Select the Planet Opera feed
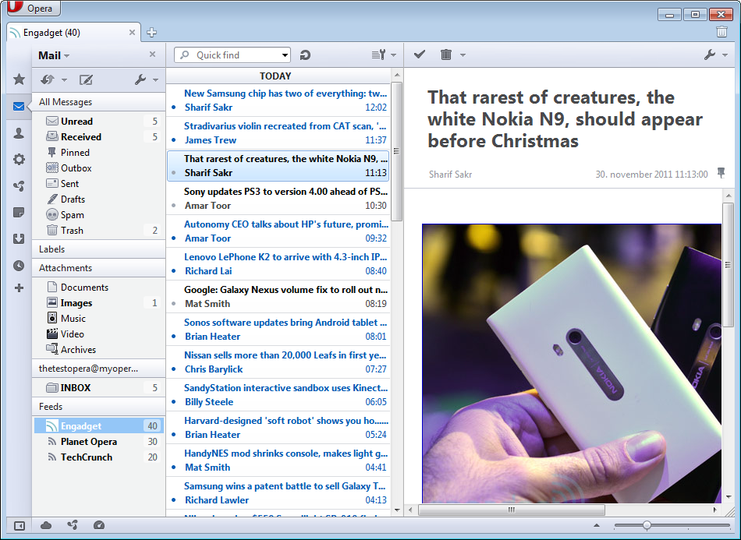This screenshot has width=741, height=540. pos(98,442)
